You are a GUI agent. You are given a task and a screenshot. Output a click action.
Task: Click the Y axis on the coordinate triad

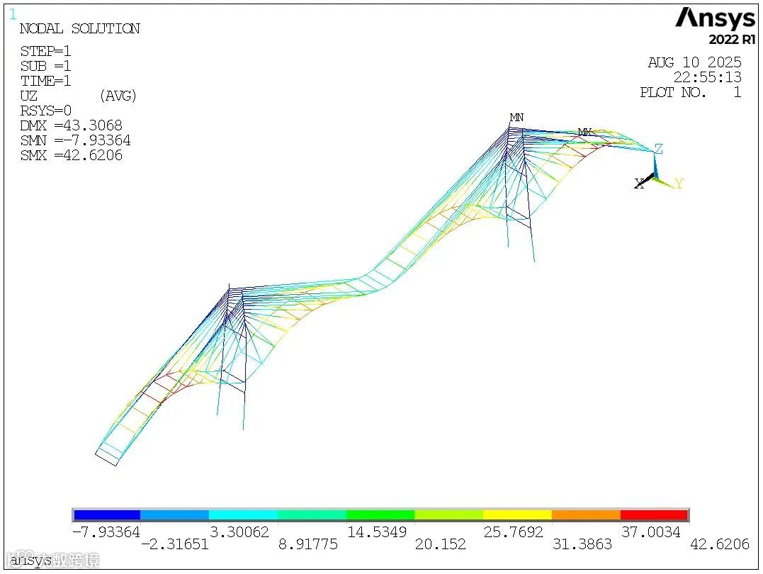pos(678,184)
